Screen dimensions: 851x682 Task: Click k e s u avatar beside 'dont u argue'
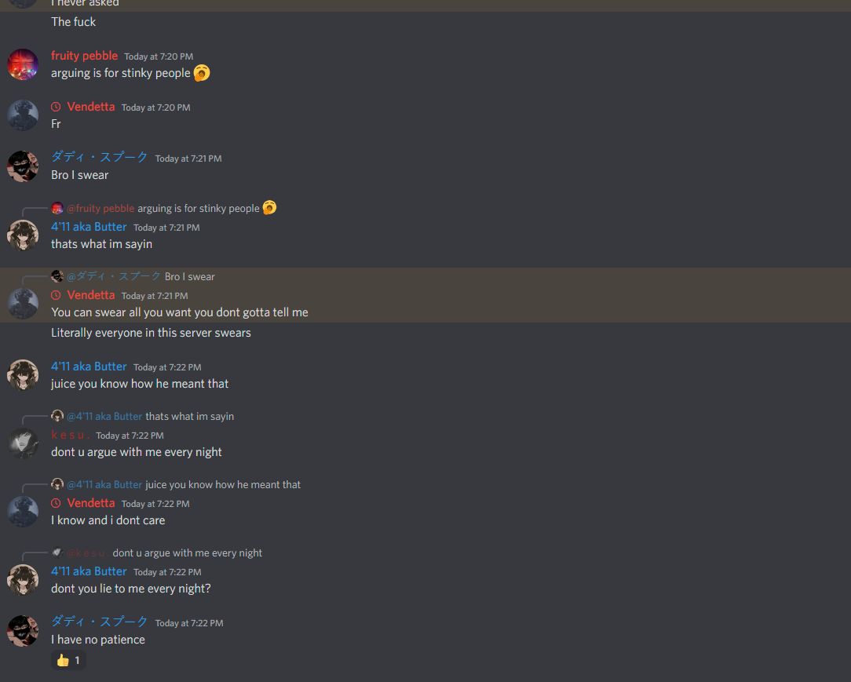tap(23, 444)
